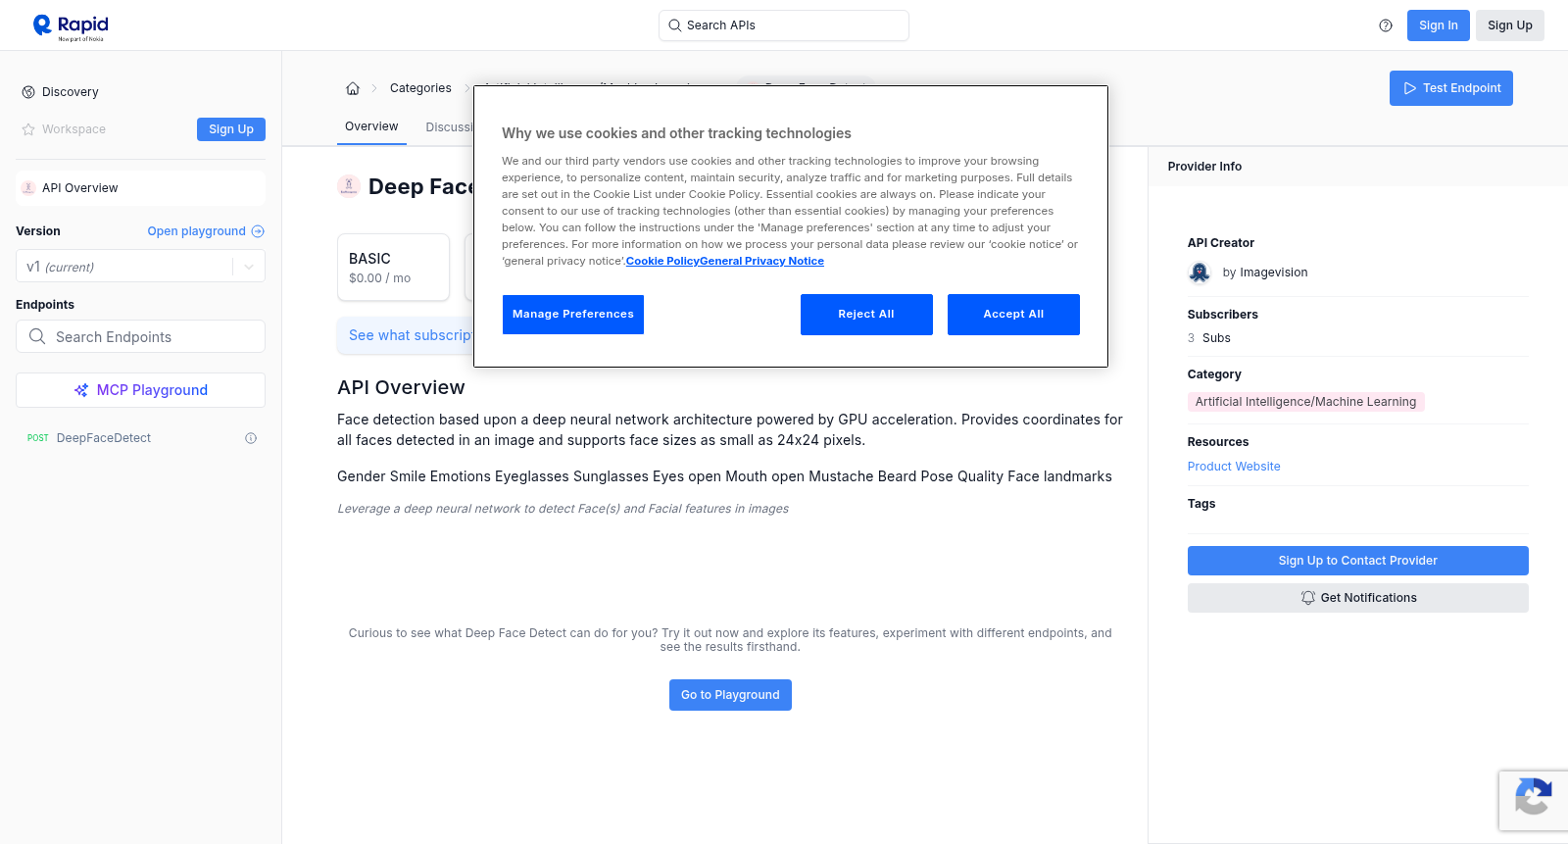This screenshot has height=844, width=1568.
Task: Select the DeepFaceDetect POST endpoint
Action: pos(140,438)
